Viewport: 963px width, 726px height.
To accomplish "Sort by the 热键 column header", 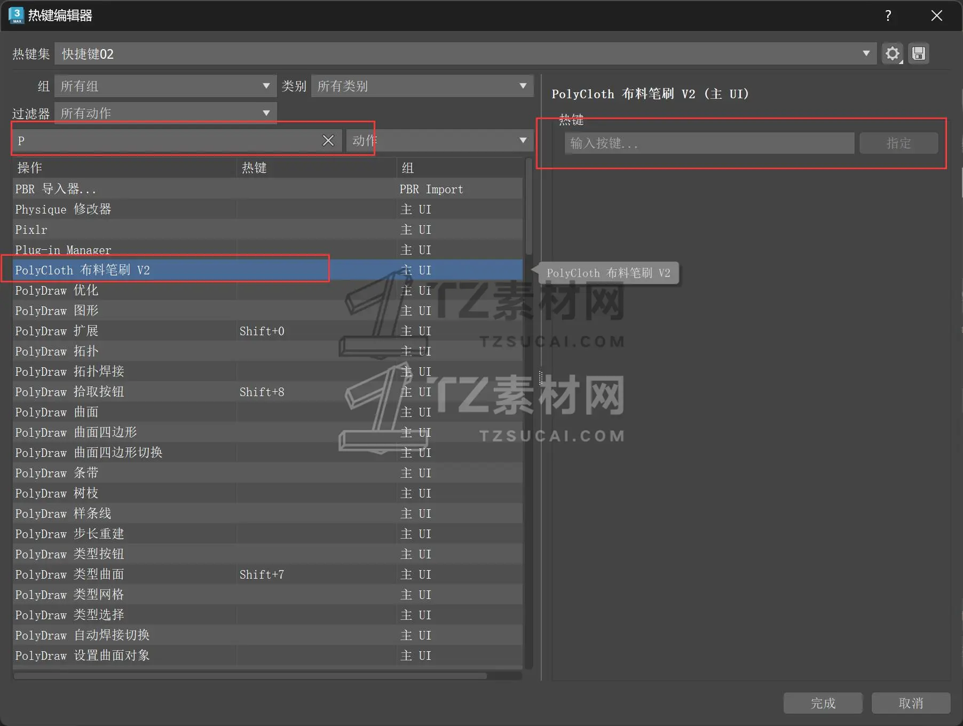I will pos(317,168).
